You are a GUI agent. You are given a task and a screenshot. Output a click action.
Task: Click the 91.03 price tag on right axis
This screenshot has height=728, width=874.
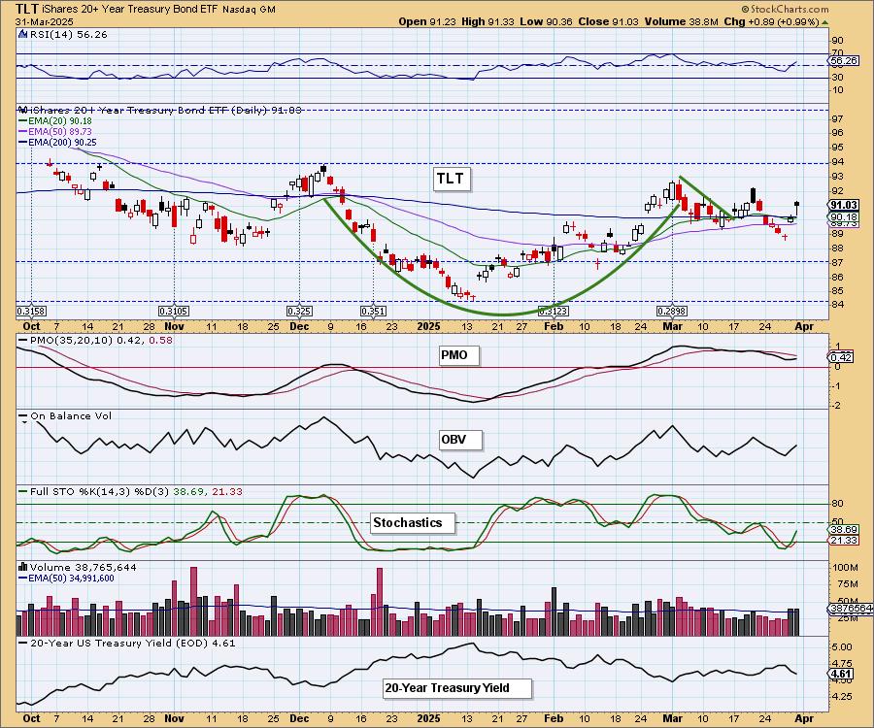tap(844, 205)
